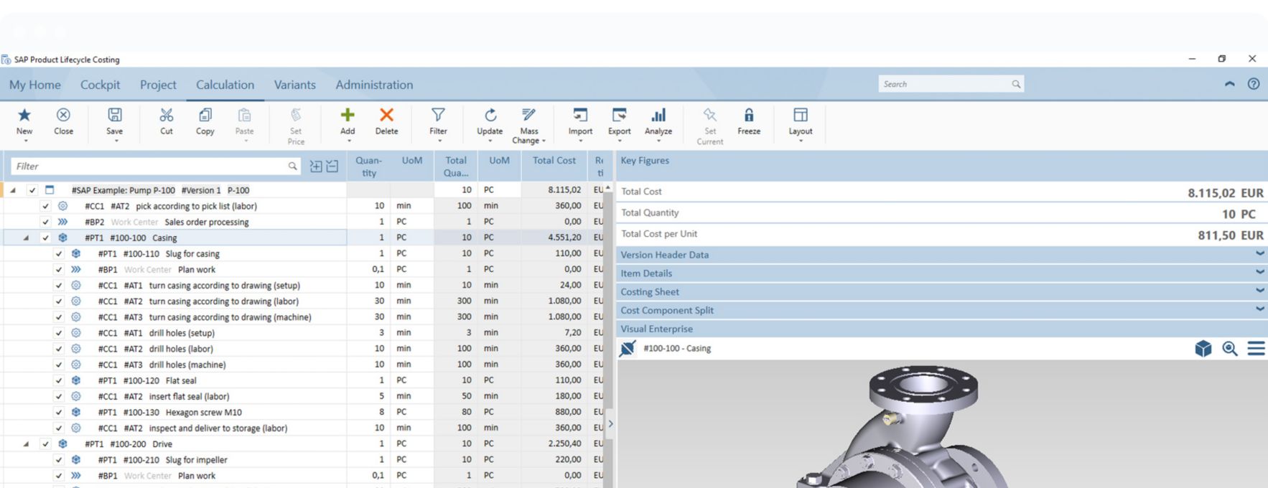Click the green Add plus icon

(x=348, y=116)
